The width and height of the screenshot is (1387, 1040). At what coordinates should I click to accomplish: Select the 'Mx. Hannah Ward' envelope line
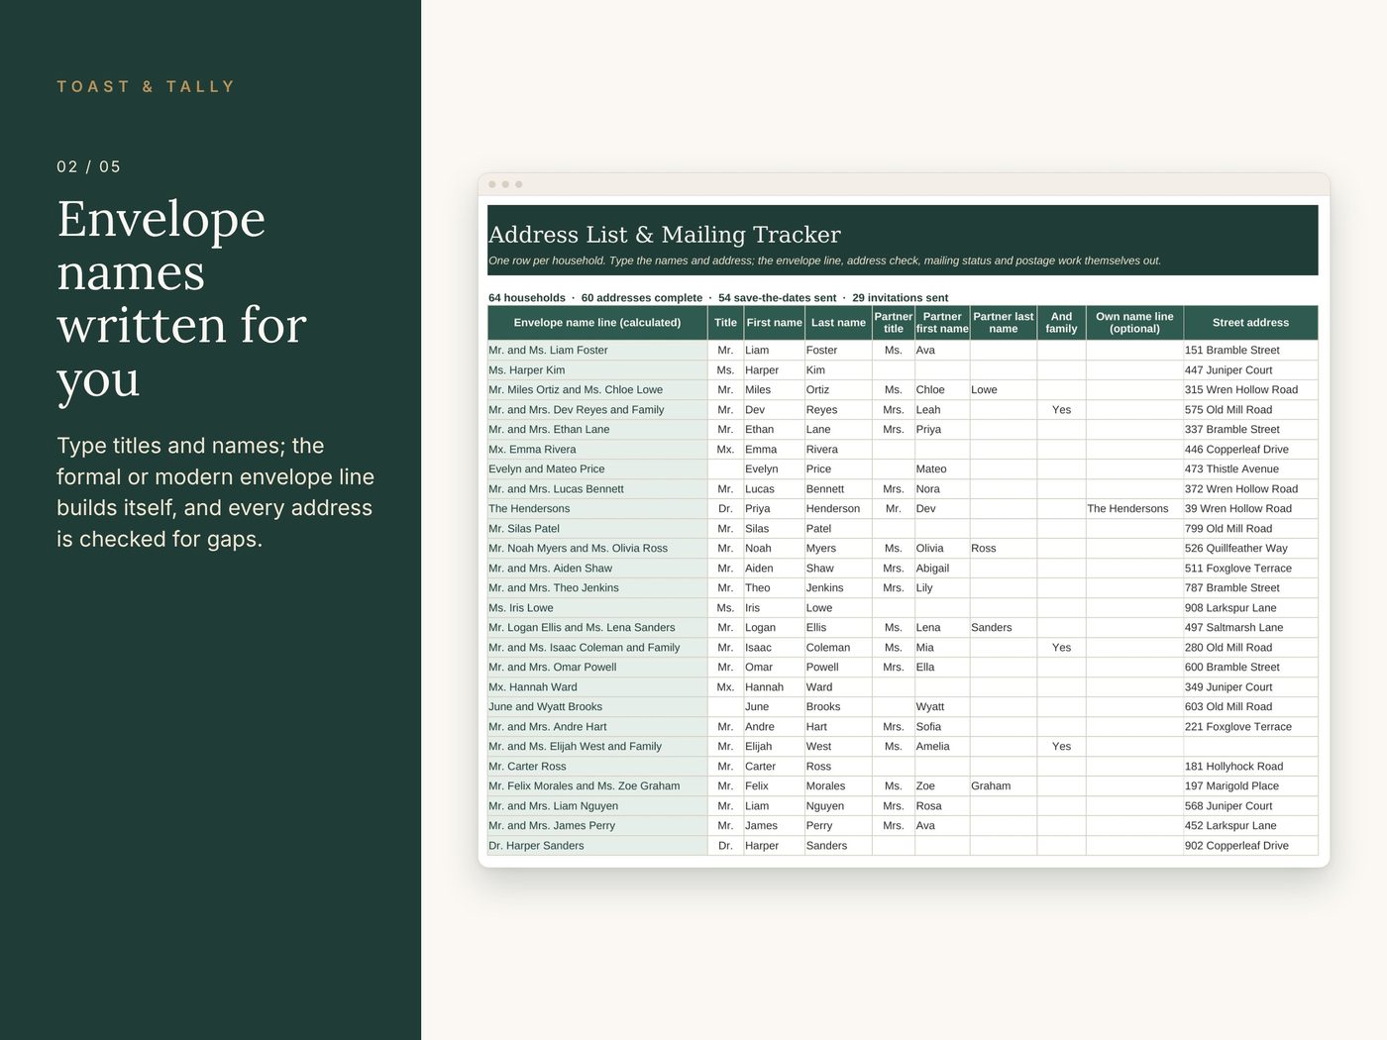597,687
